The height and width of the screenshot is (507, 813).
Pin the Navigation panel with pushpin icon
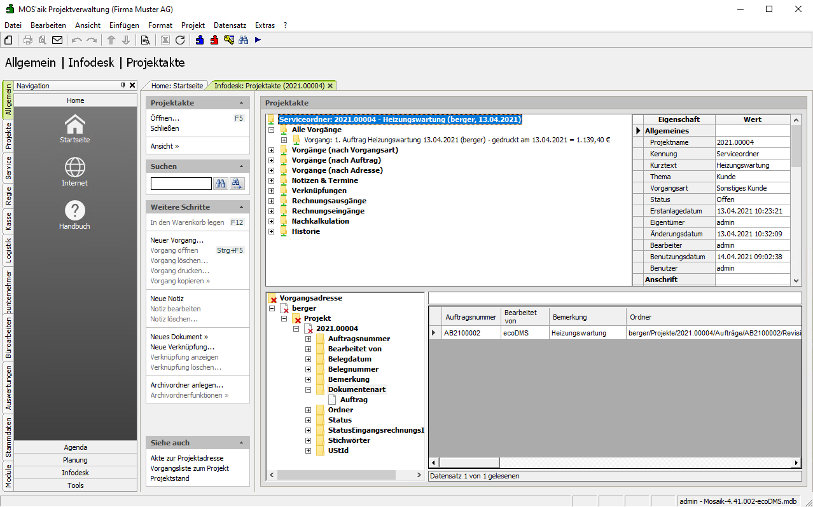click(x=123, y=85)
